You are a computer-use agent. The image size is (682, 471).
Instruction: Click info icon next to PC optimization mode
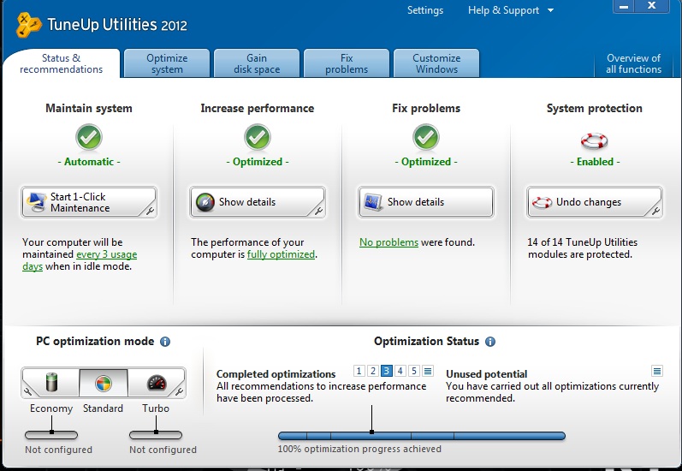(x=165, y=342)
